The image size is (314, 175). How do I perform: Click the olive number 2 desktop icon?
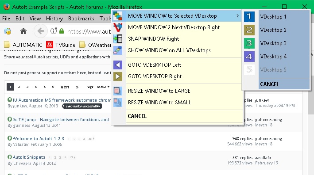click(249, 30)
